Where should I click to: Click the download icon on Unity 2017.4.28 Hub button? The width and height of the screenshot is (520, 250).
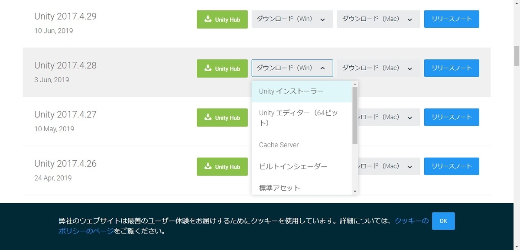point(208,68)
